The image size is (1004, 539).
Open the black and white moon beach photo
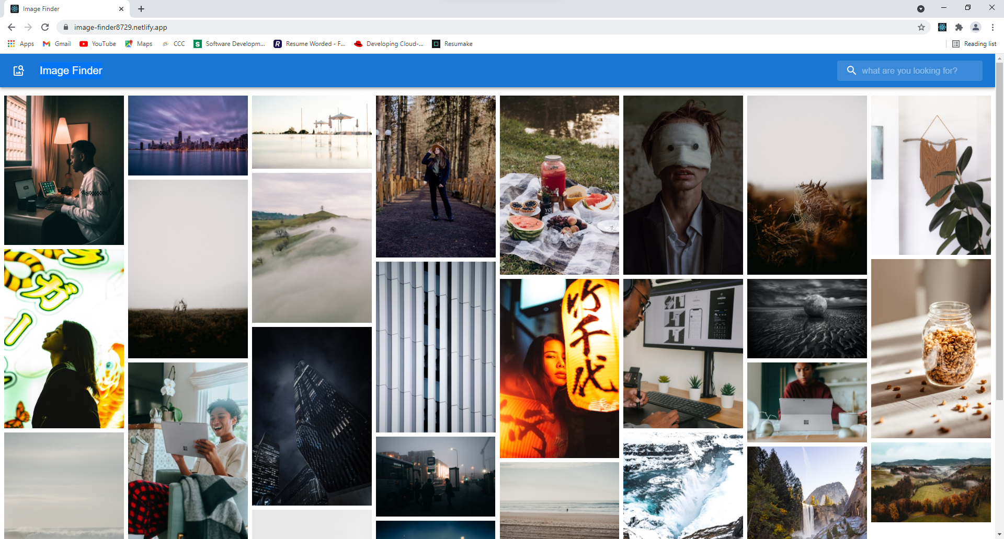pos(807,319)
